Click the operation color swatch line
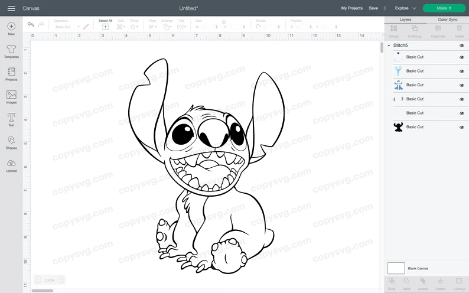 click(86, 27)
